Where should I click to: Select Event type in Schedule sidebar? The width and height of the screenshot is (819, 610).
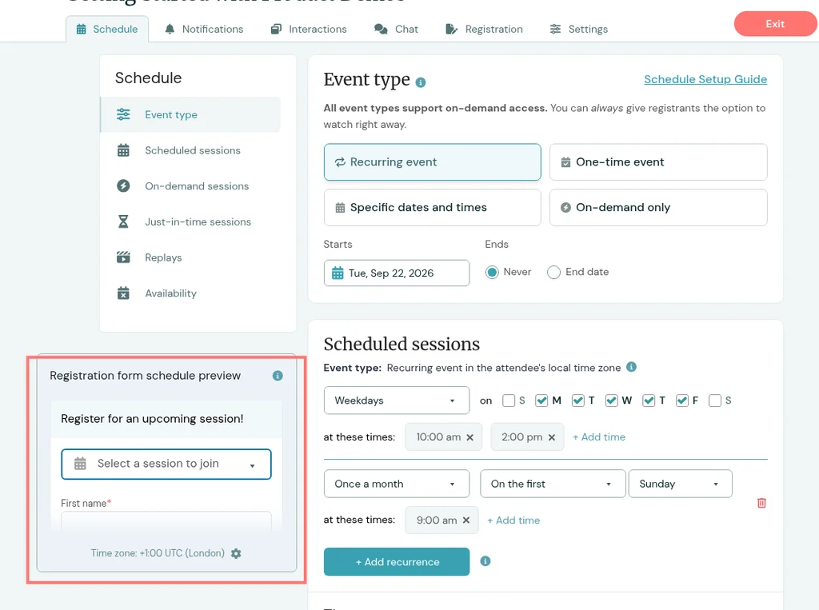tap(190, 114)
